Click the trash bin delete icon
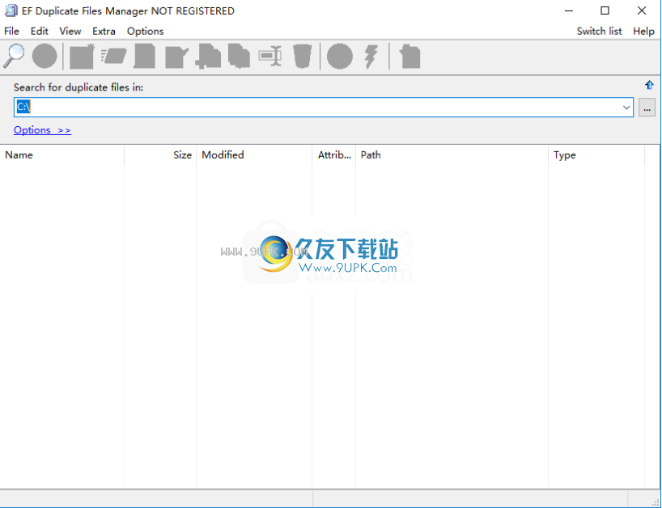The image size is (662, 508). (x=303, y=56)
